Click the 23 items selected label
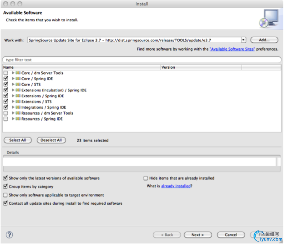The width and height of the screenshot is (284, 244). coord(92,140)
